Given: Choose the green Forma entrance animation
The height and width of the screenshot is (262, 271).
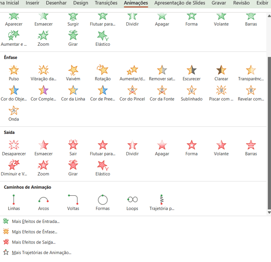Looking at the screenshot, I should pos(192,20).
